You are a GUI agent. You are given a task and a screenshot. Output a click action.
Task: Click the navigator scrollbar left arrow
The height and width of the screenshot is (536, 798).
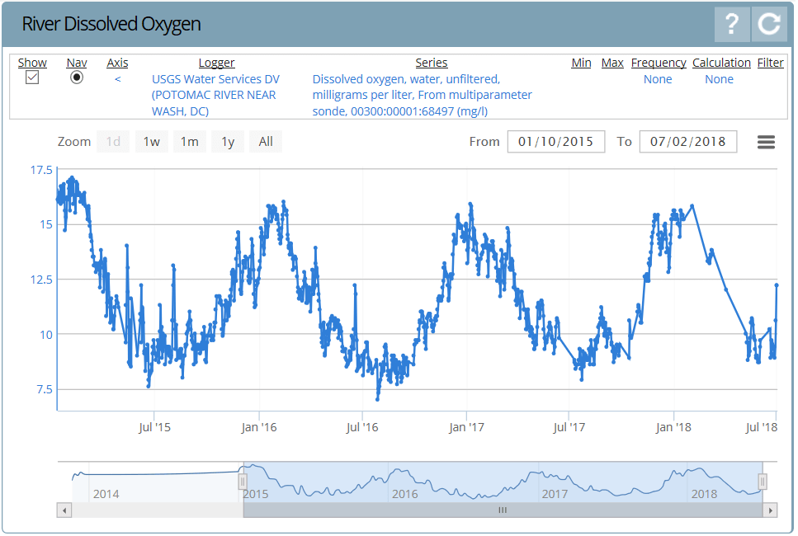(64, 510)
